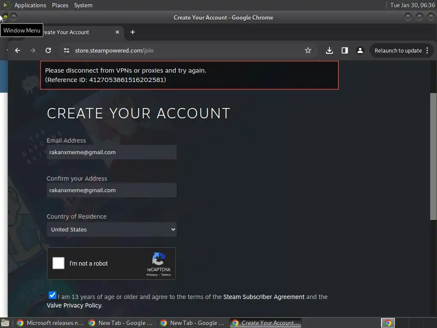Switch to Microsoft releases taskbar window
This screenshot has height=328, width=437.
[50, 323]
